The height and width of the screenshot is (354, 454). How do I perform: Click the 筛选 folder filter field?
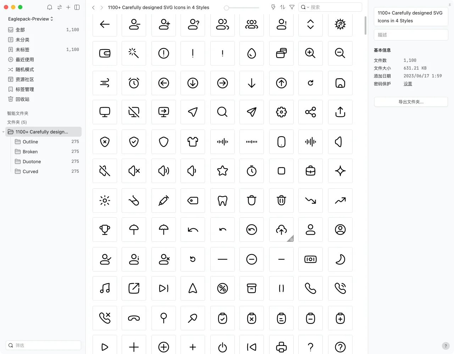coord(43,345)
